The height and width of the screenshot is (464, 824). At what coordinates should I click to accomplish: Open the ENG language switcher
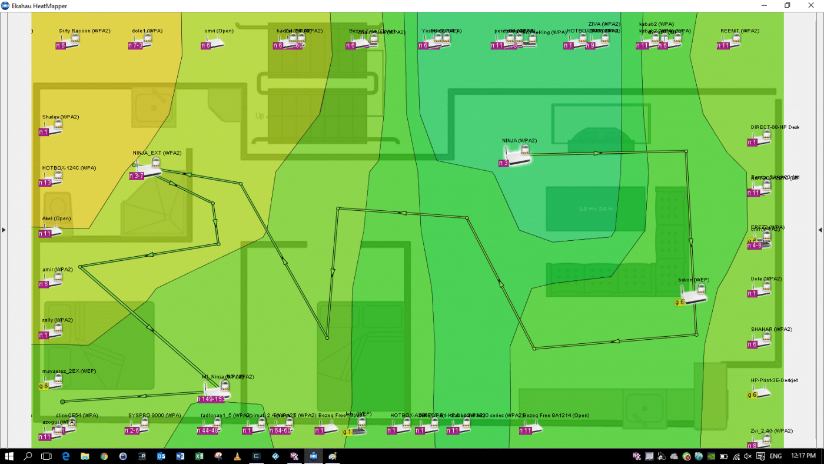tap(776, 456)
